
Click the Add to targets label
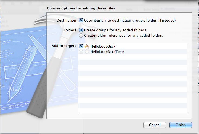[x=64, y=46]
